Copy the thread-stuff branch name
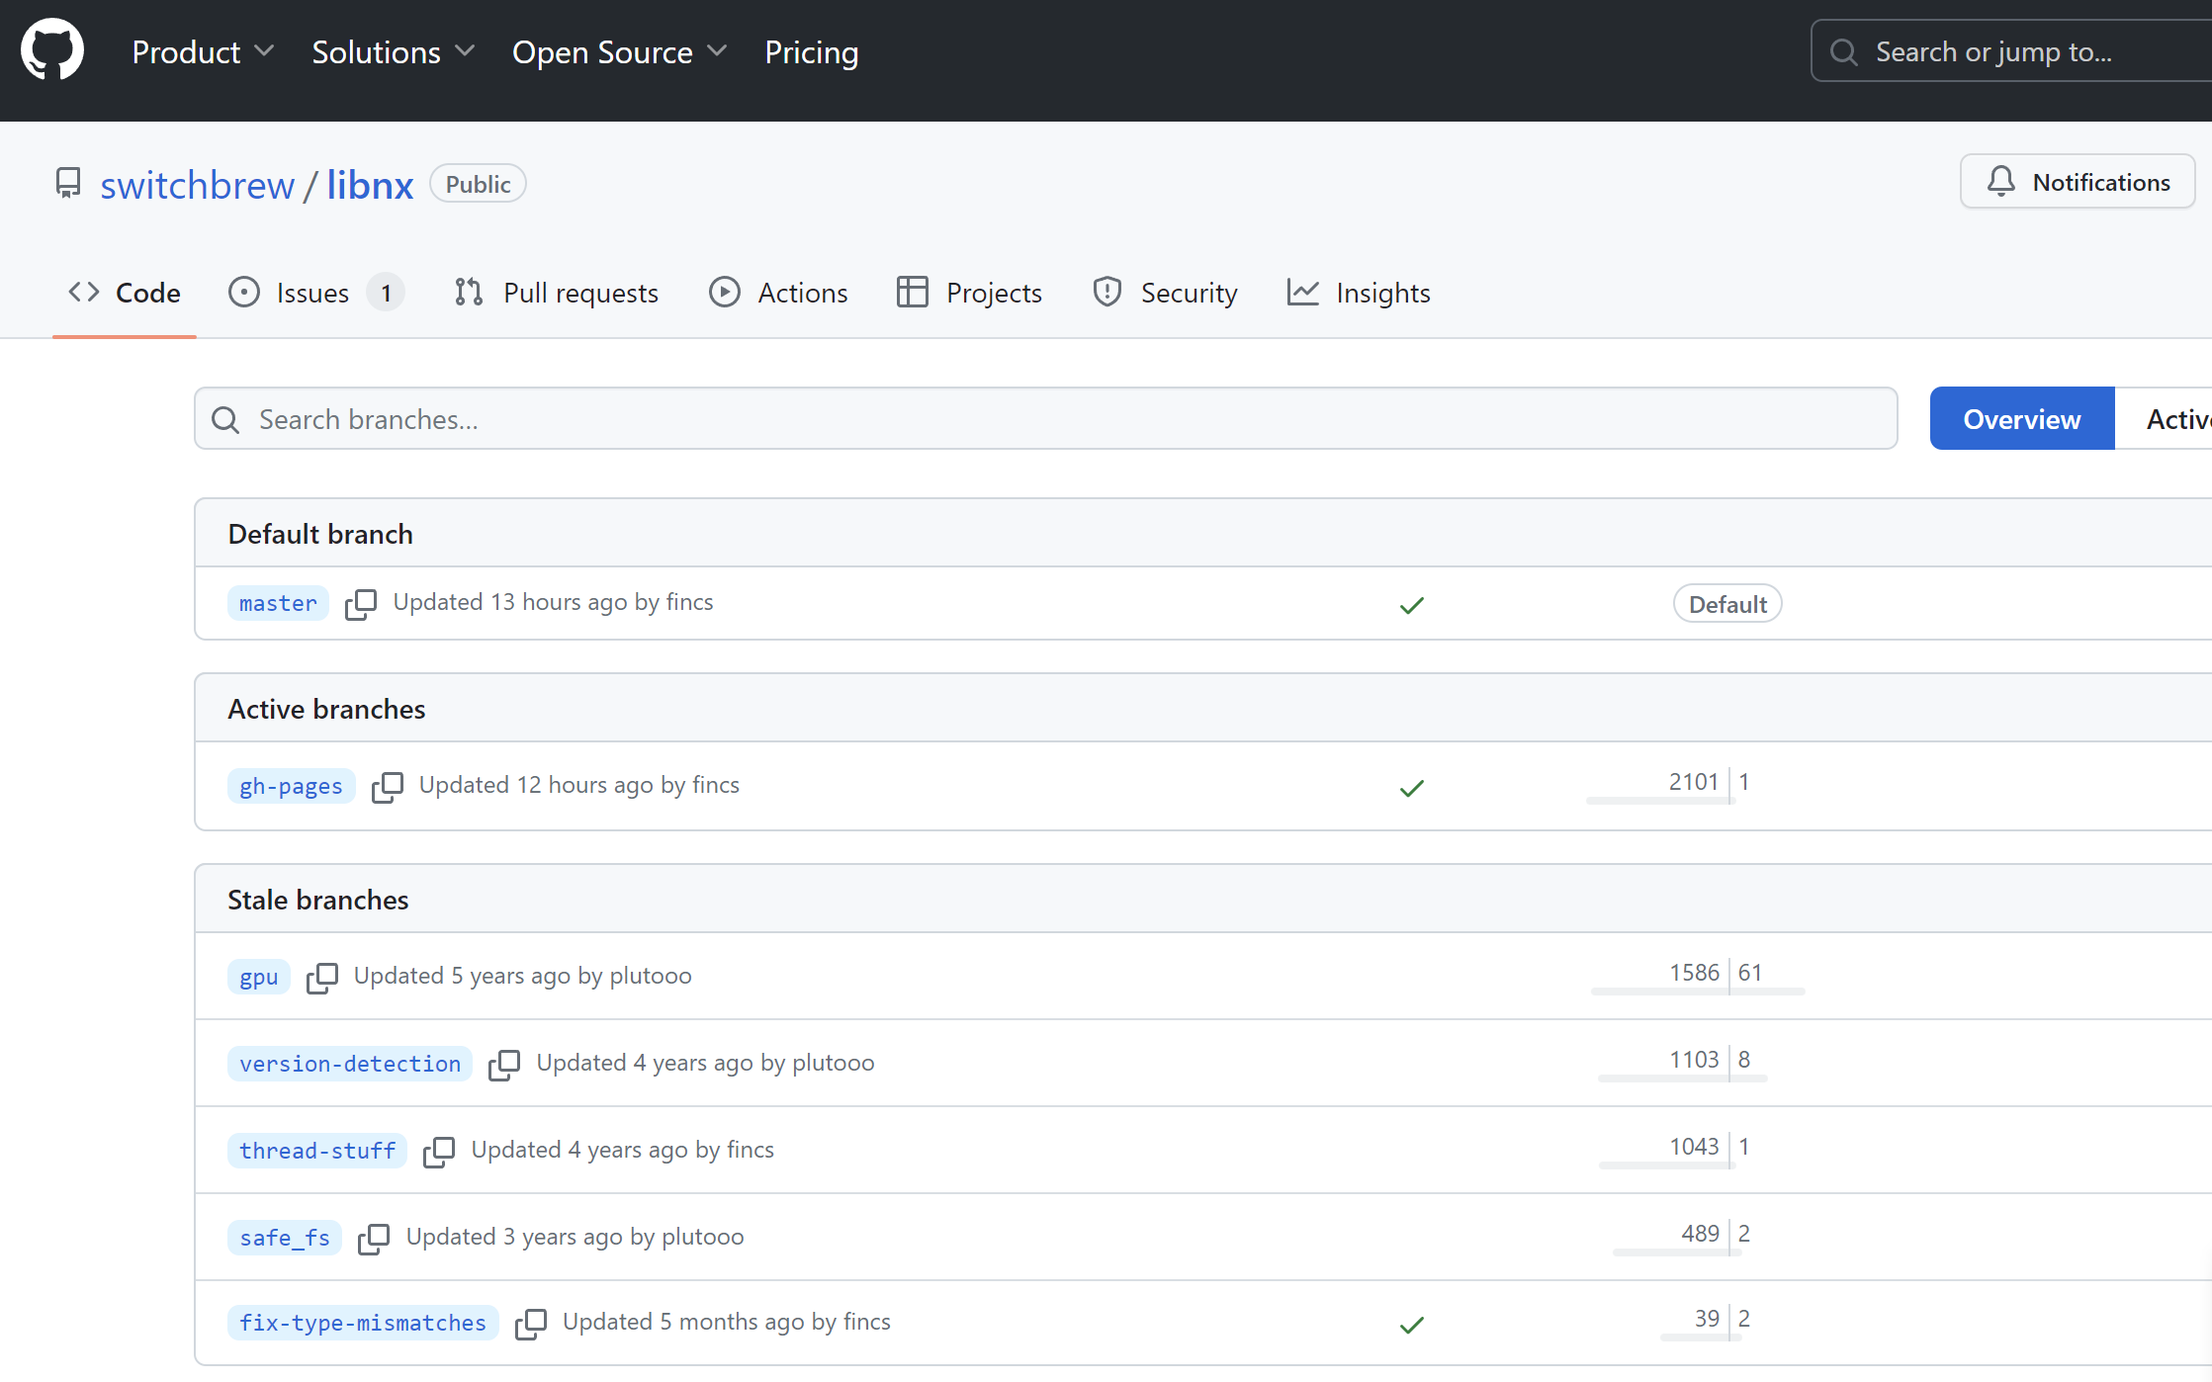2212x1382 pixels. click(x=439, y=1152)
